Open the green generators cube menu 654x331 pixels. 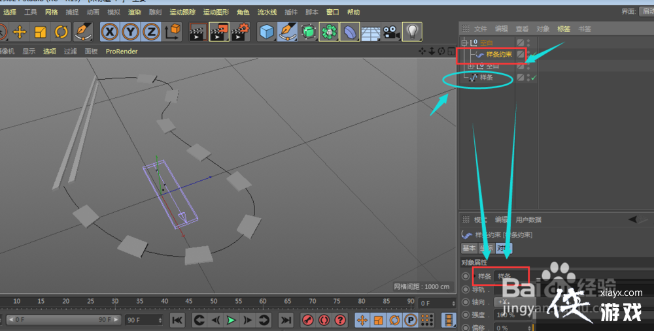coord(308,31)
